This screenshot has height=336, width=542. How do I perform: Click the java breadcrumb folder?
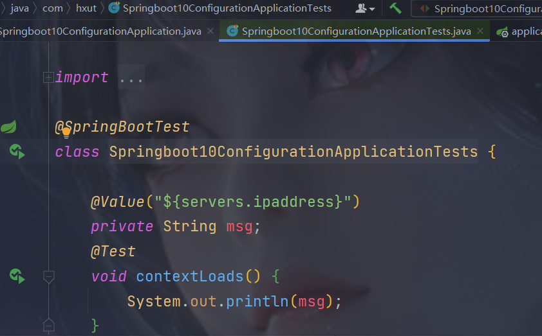click(x=20, y=8)
